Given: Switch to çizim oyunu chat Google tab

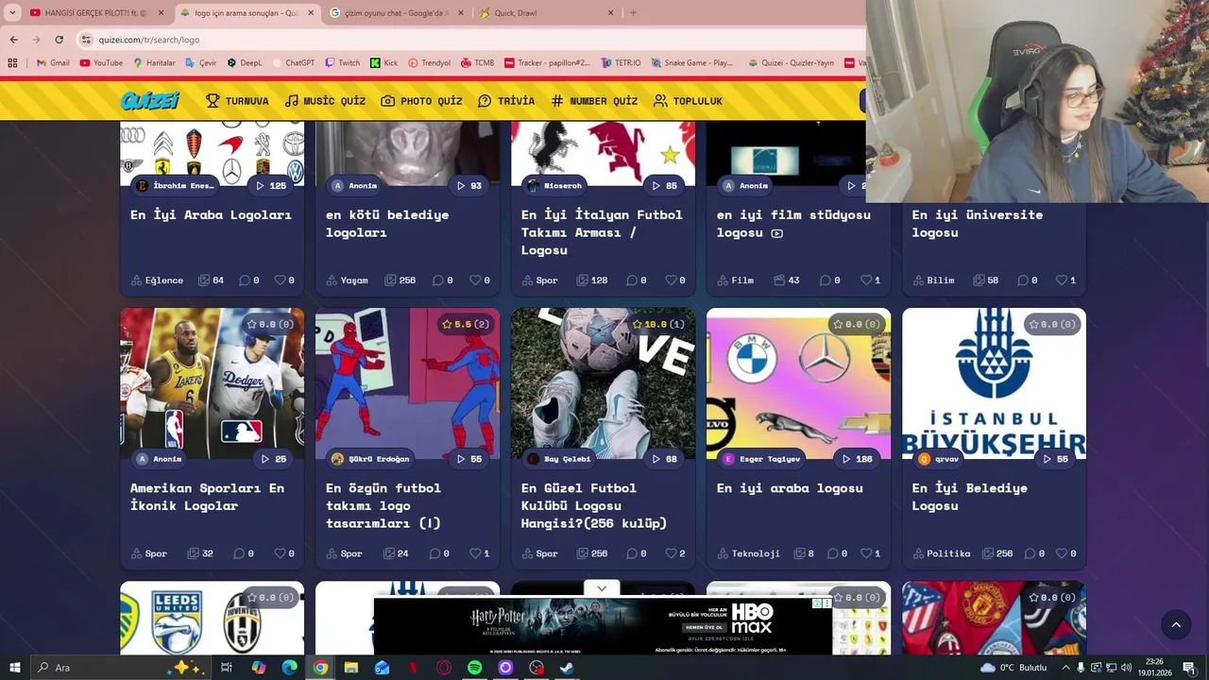Looking at the screenshot, I should coord(397,12).
